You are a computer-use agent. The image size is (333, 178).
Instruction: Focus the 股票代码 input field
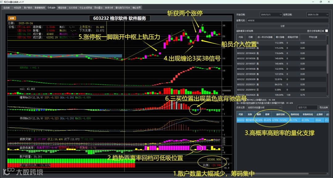[x=288, y=21]
